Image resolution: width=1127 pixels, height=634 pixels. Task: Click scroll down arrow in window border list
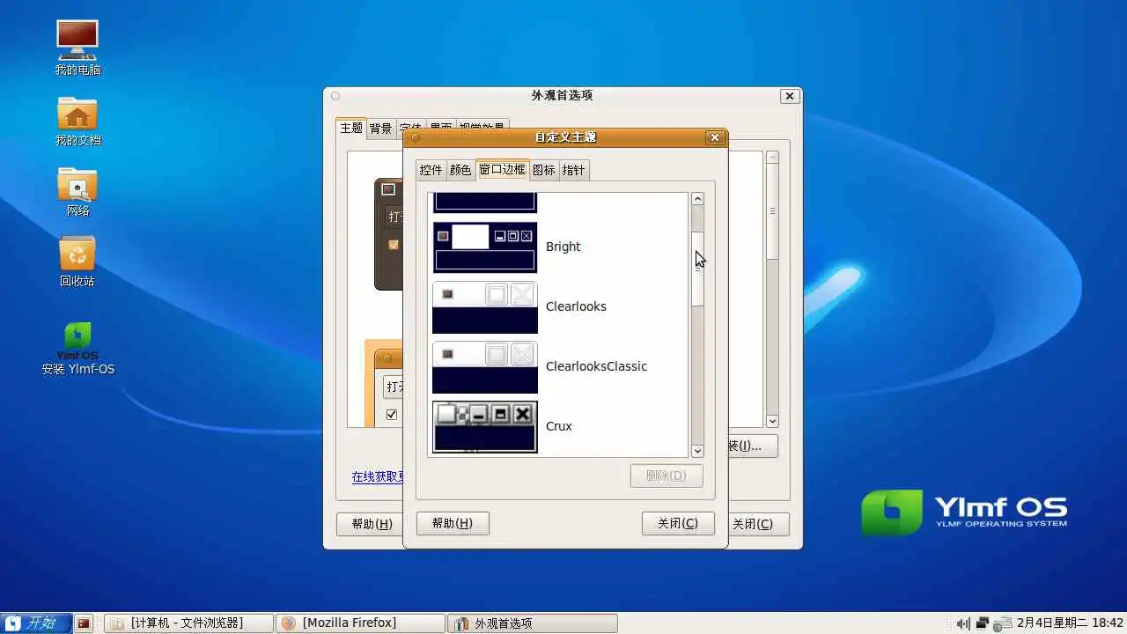[x=698, y=451]
